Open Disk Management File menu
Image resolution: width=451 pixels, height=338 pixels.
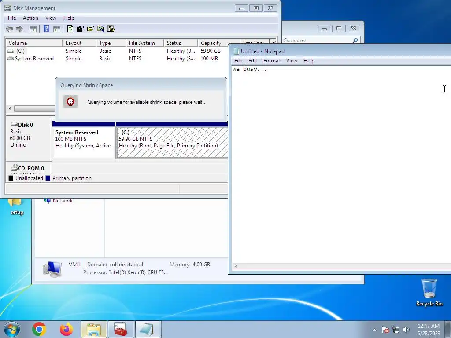coord(12,18)
